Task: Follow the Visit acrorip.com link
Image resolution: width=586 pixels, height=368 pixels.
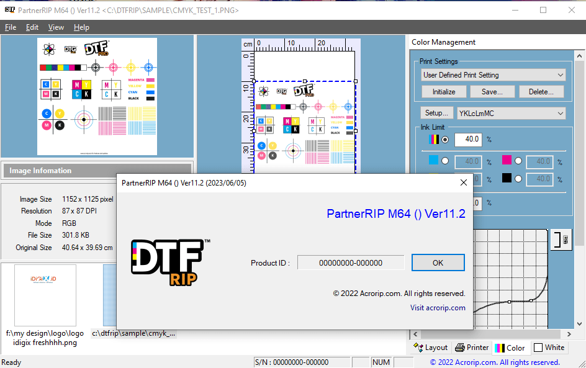Action: 438,307
